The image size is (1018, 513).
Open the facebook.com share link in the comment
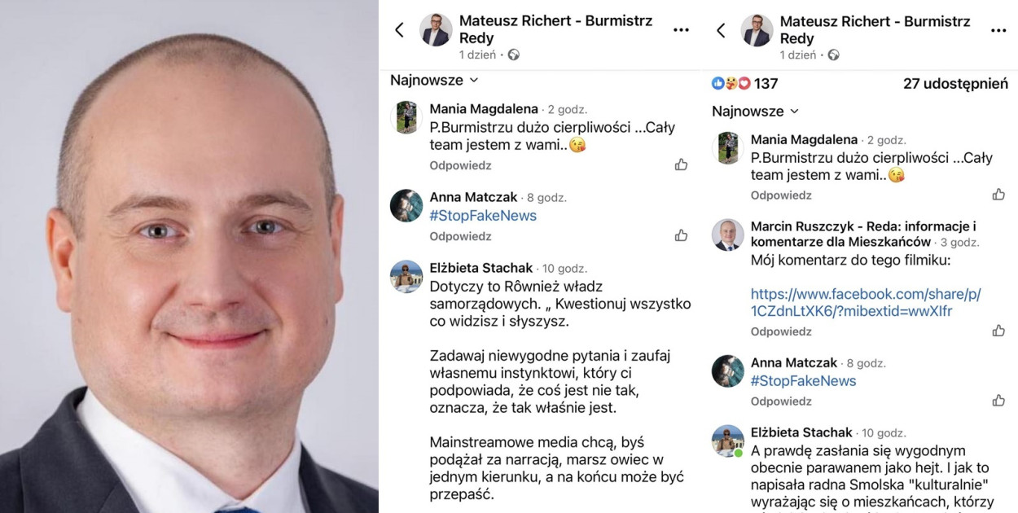[x=866, y=302]
